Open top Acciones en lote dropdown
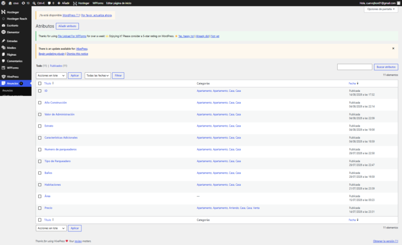This screenshot has height=245, width=402. pos(51,75)
